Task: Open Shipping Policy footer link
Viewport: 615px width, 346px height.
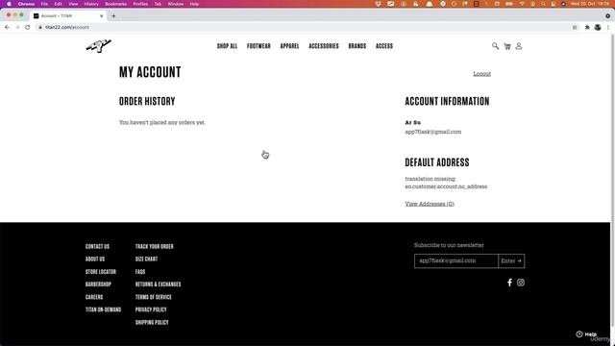Action: click(x=152, y=322)
